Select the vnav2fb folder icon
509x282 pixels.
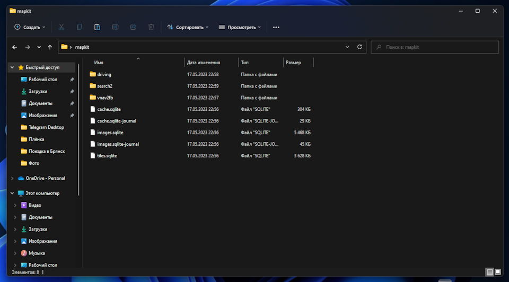[92, 98]
